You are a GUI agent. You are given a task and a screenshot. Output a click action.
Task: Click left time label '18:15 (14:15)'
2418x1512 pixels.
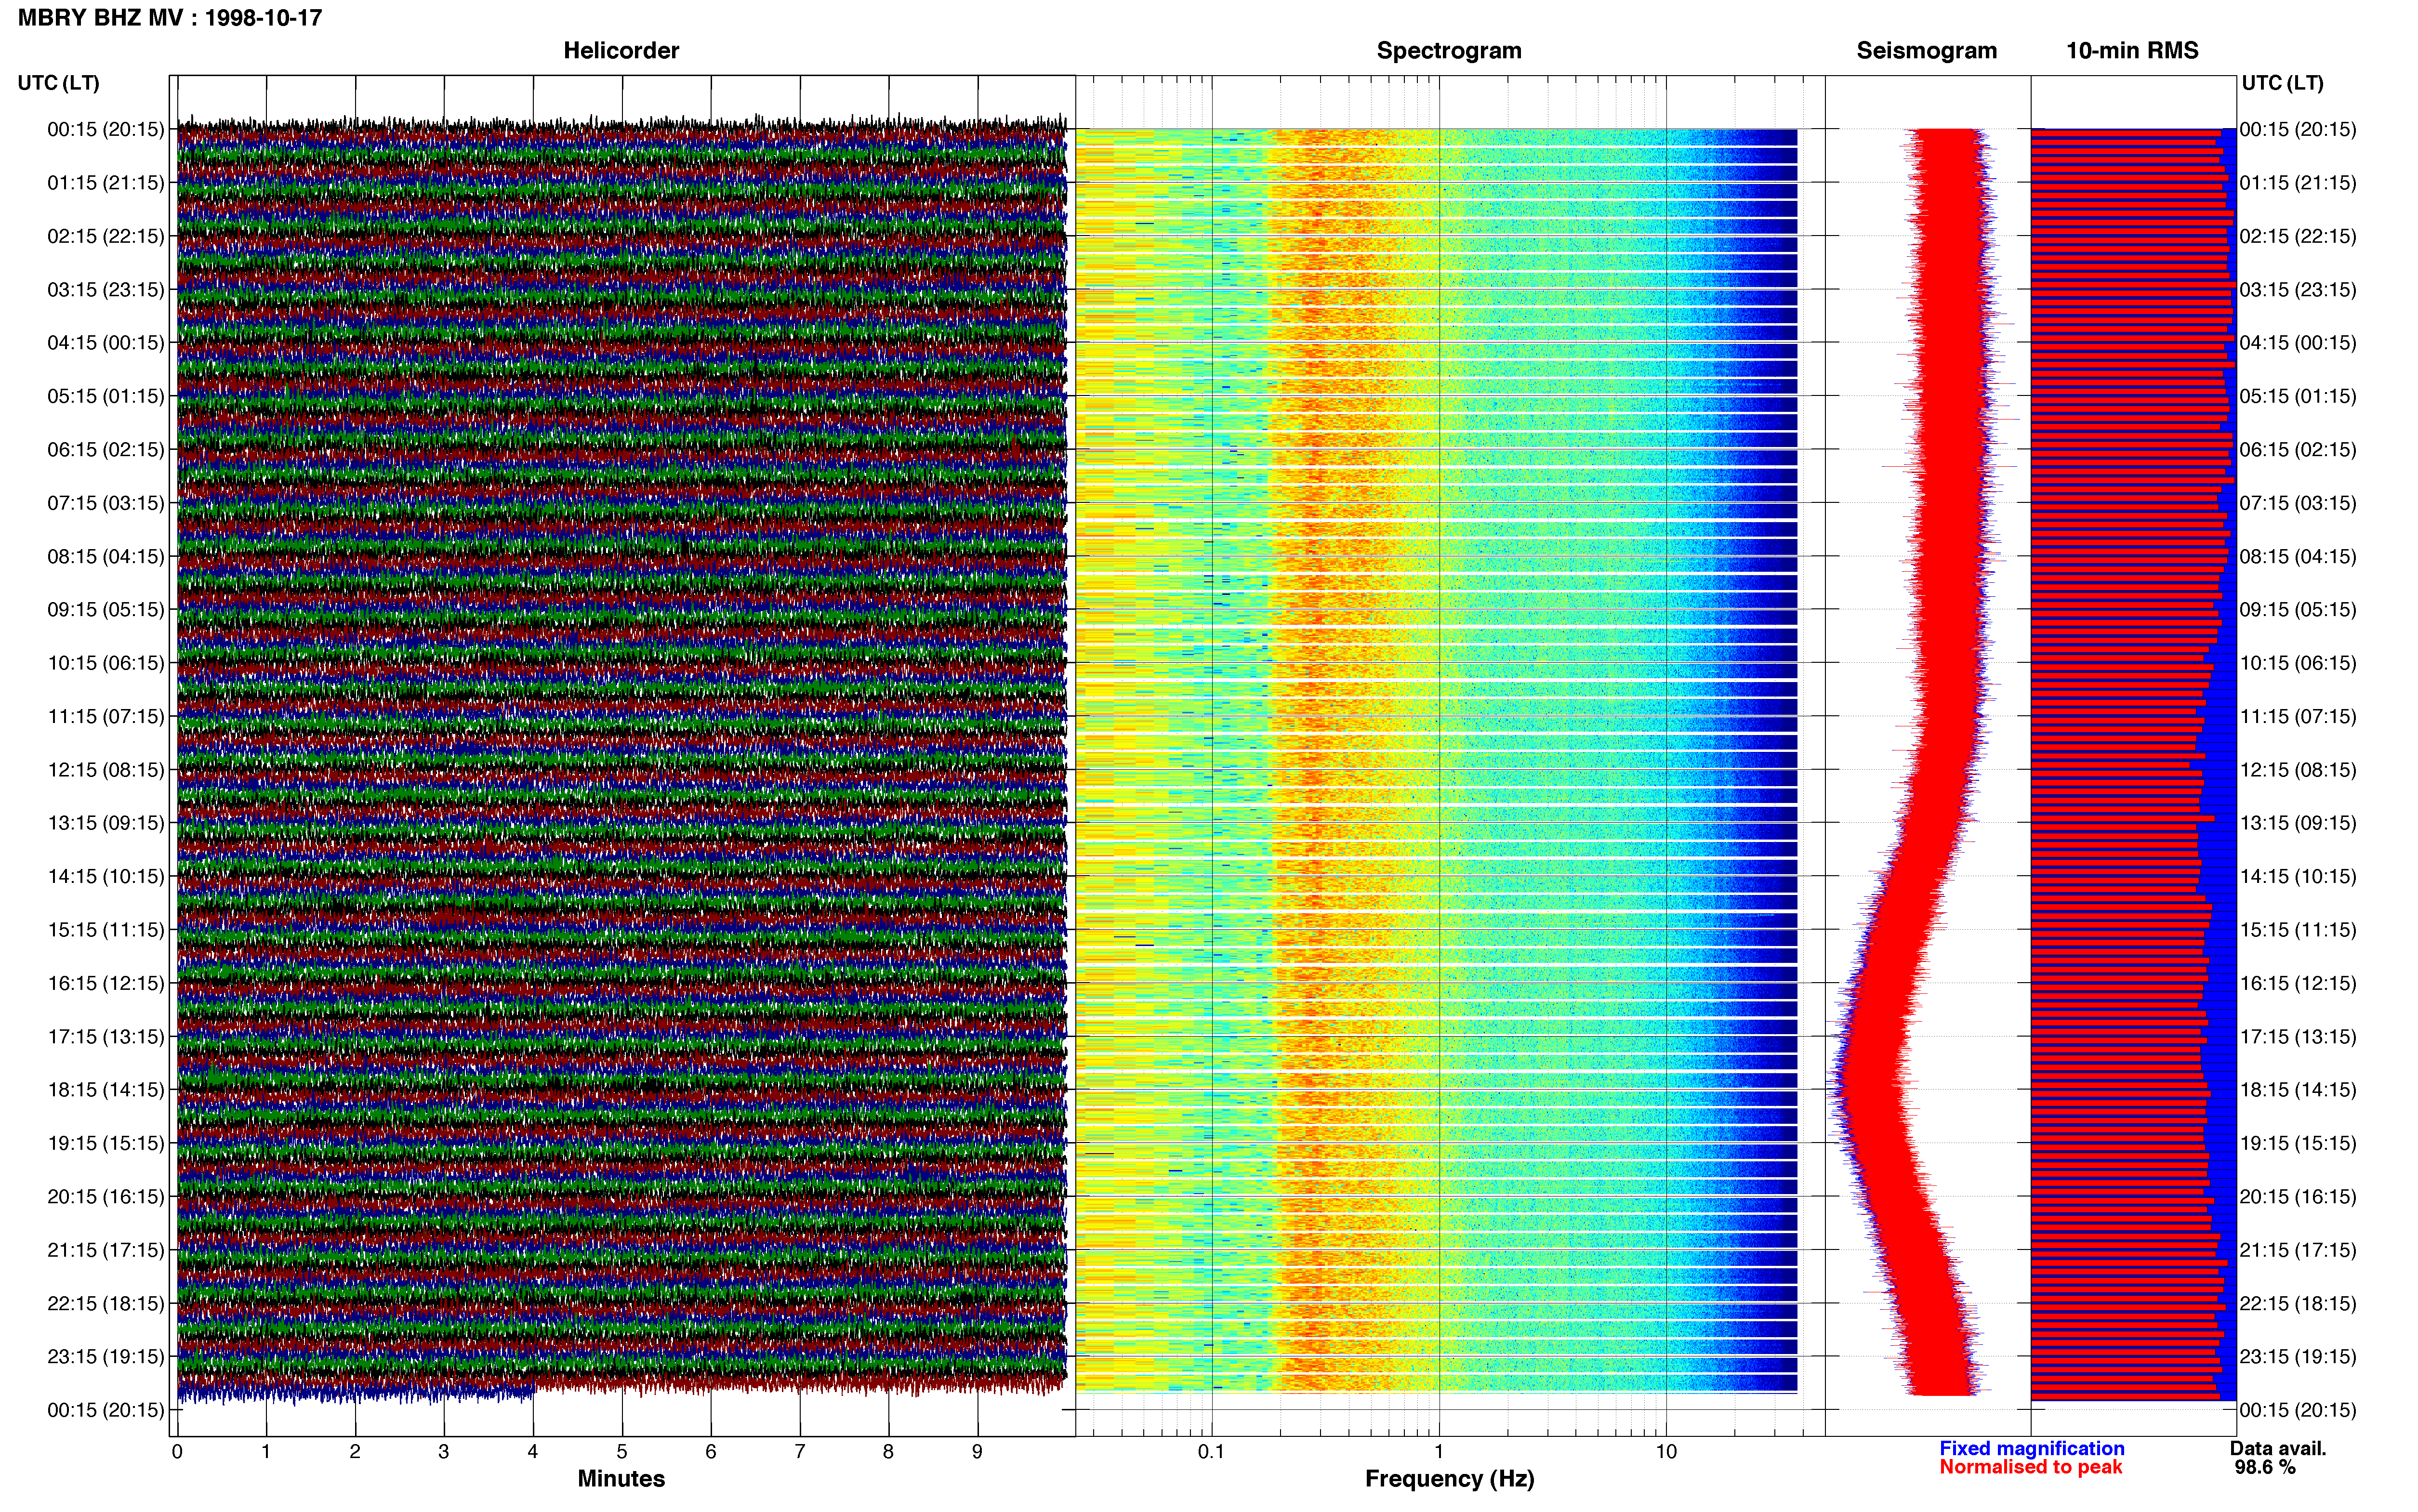click(106, 1090)
